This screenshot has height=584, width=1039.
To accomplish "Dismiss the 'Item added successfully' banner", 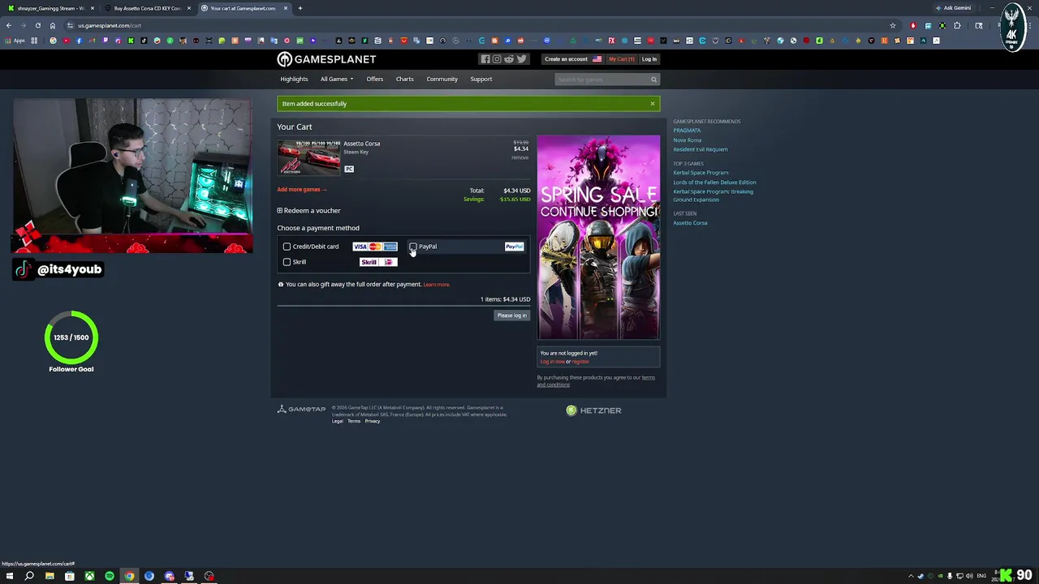I will [x=652, y=104].
